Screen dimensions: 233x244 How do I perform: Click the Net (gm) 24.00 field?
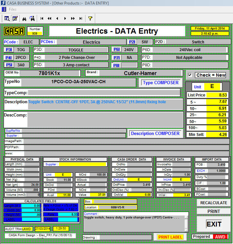coord(32,185)
